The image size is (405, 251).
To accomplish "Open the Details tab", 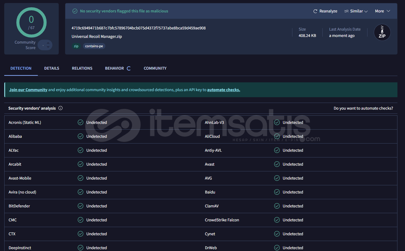I will (x=52, y=68).
